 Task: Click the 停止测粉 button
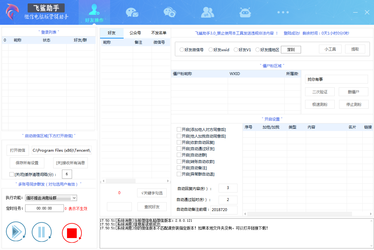(x=354, y=104)
